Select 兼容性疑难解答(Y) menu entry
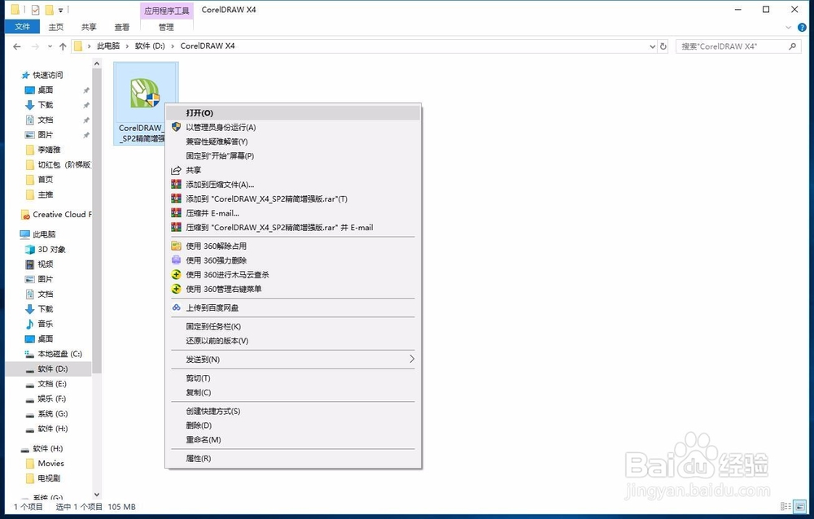The height and width of the screenshot is (519, 814). click(293, 142)
